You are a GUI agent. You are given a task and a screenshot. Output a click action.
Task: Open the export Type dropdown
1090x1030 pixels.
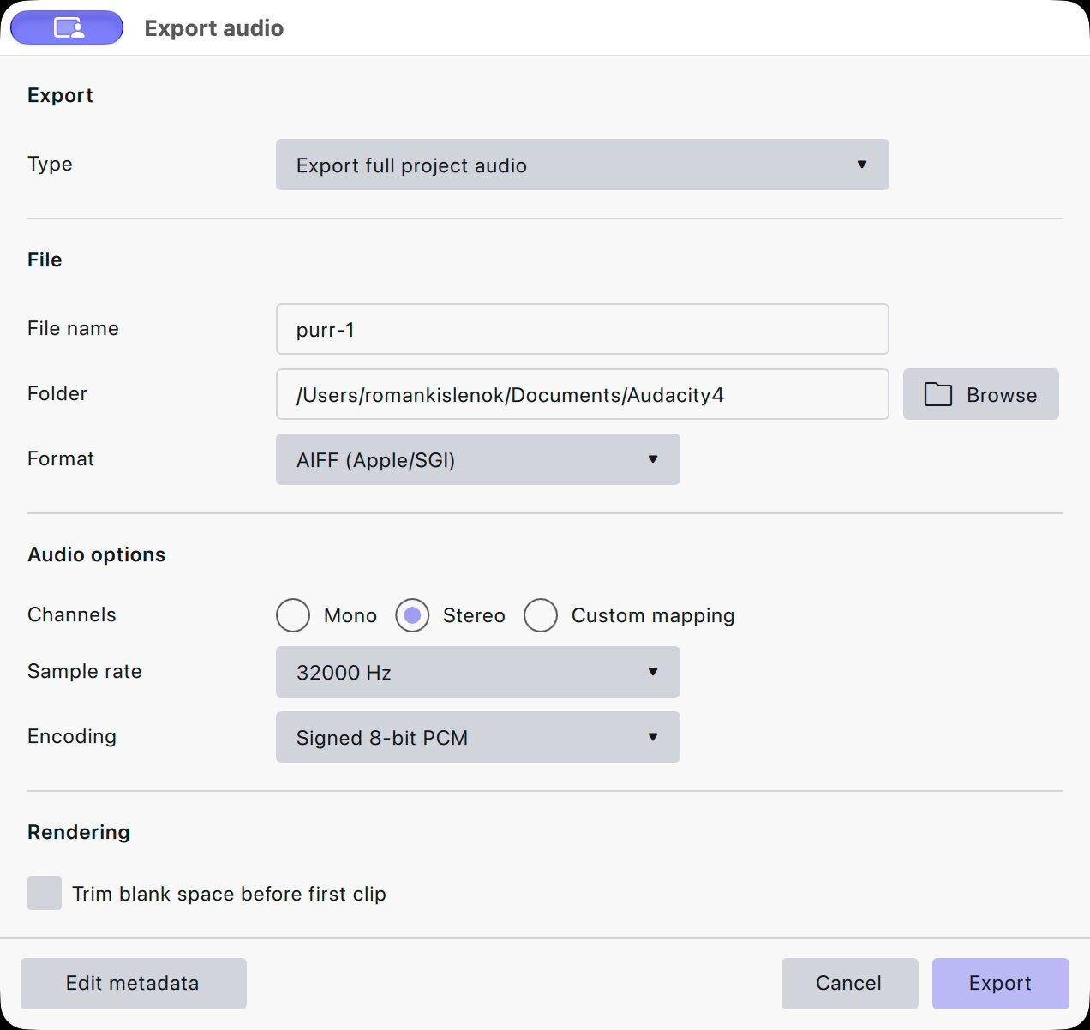(x=583, y=165)
